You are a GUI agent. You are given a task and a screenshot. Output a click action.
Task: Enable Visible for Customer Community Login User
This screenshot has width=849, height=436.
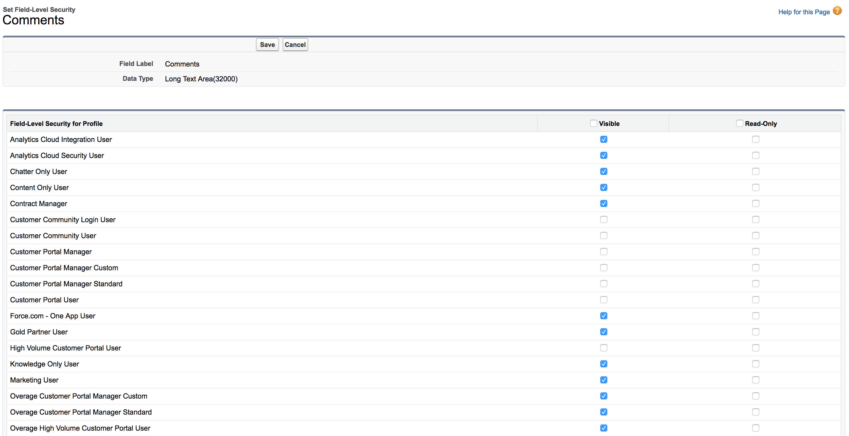click(x=604, y=220)
